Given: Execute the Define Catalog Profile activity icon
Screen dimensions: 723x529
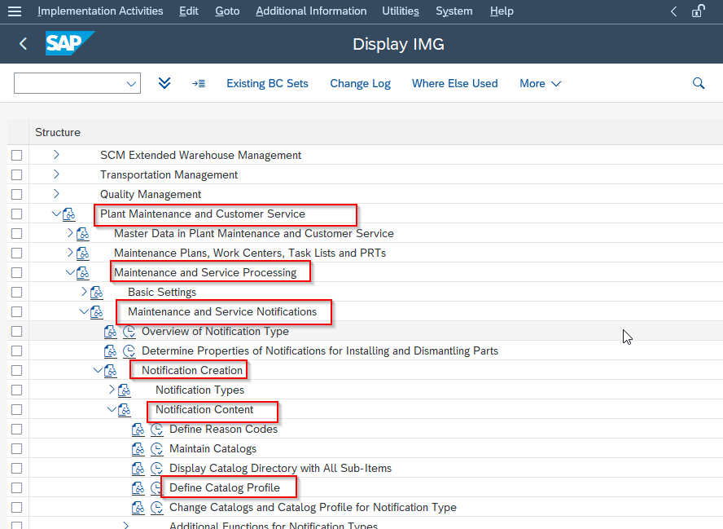Looking at the screenshot, I should coord(156,488).
